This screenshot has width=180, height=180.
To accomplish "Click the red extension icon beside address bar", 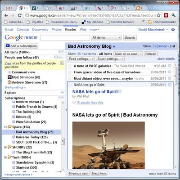I will pyautogui.click(x=166, y=15).
